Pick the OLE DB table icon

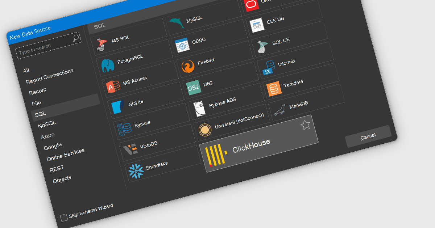tap(257, 25)
